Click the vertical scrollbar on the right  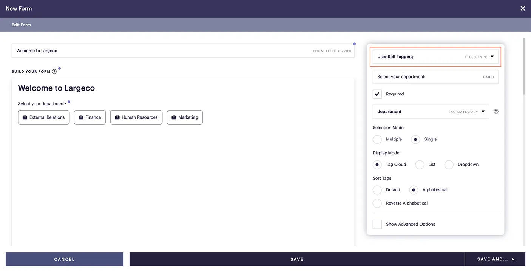[x=524, y=66]
